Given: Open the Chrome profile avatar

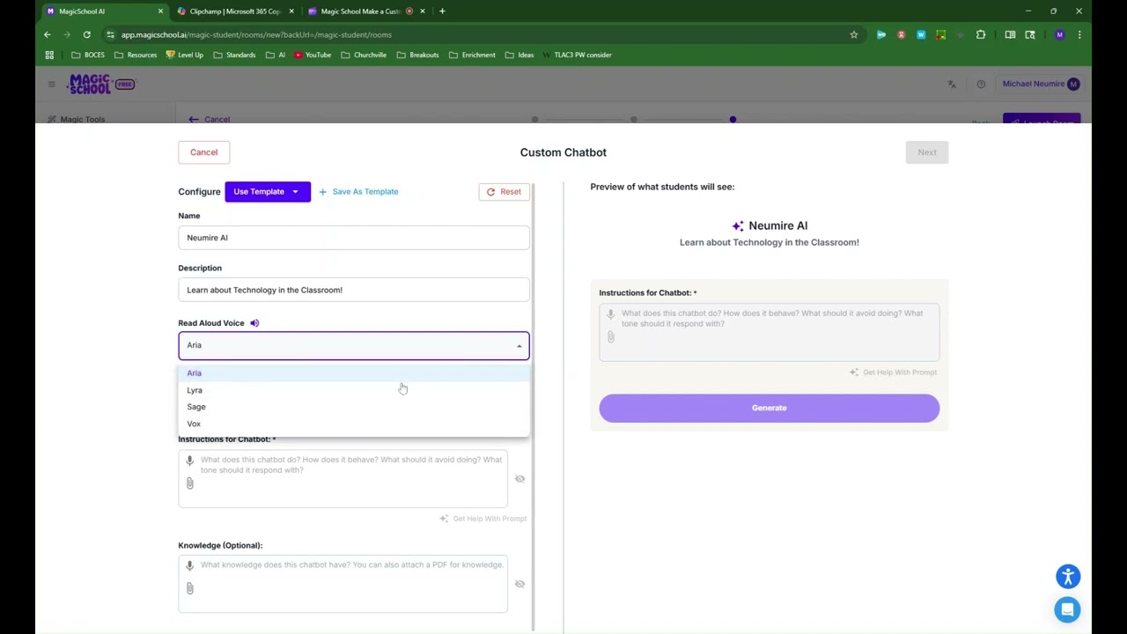Looking at the screenshot, I should (1059, 34).
